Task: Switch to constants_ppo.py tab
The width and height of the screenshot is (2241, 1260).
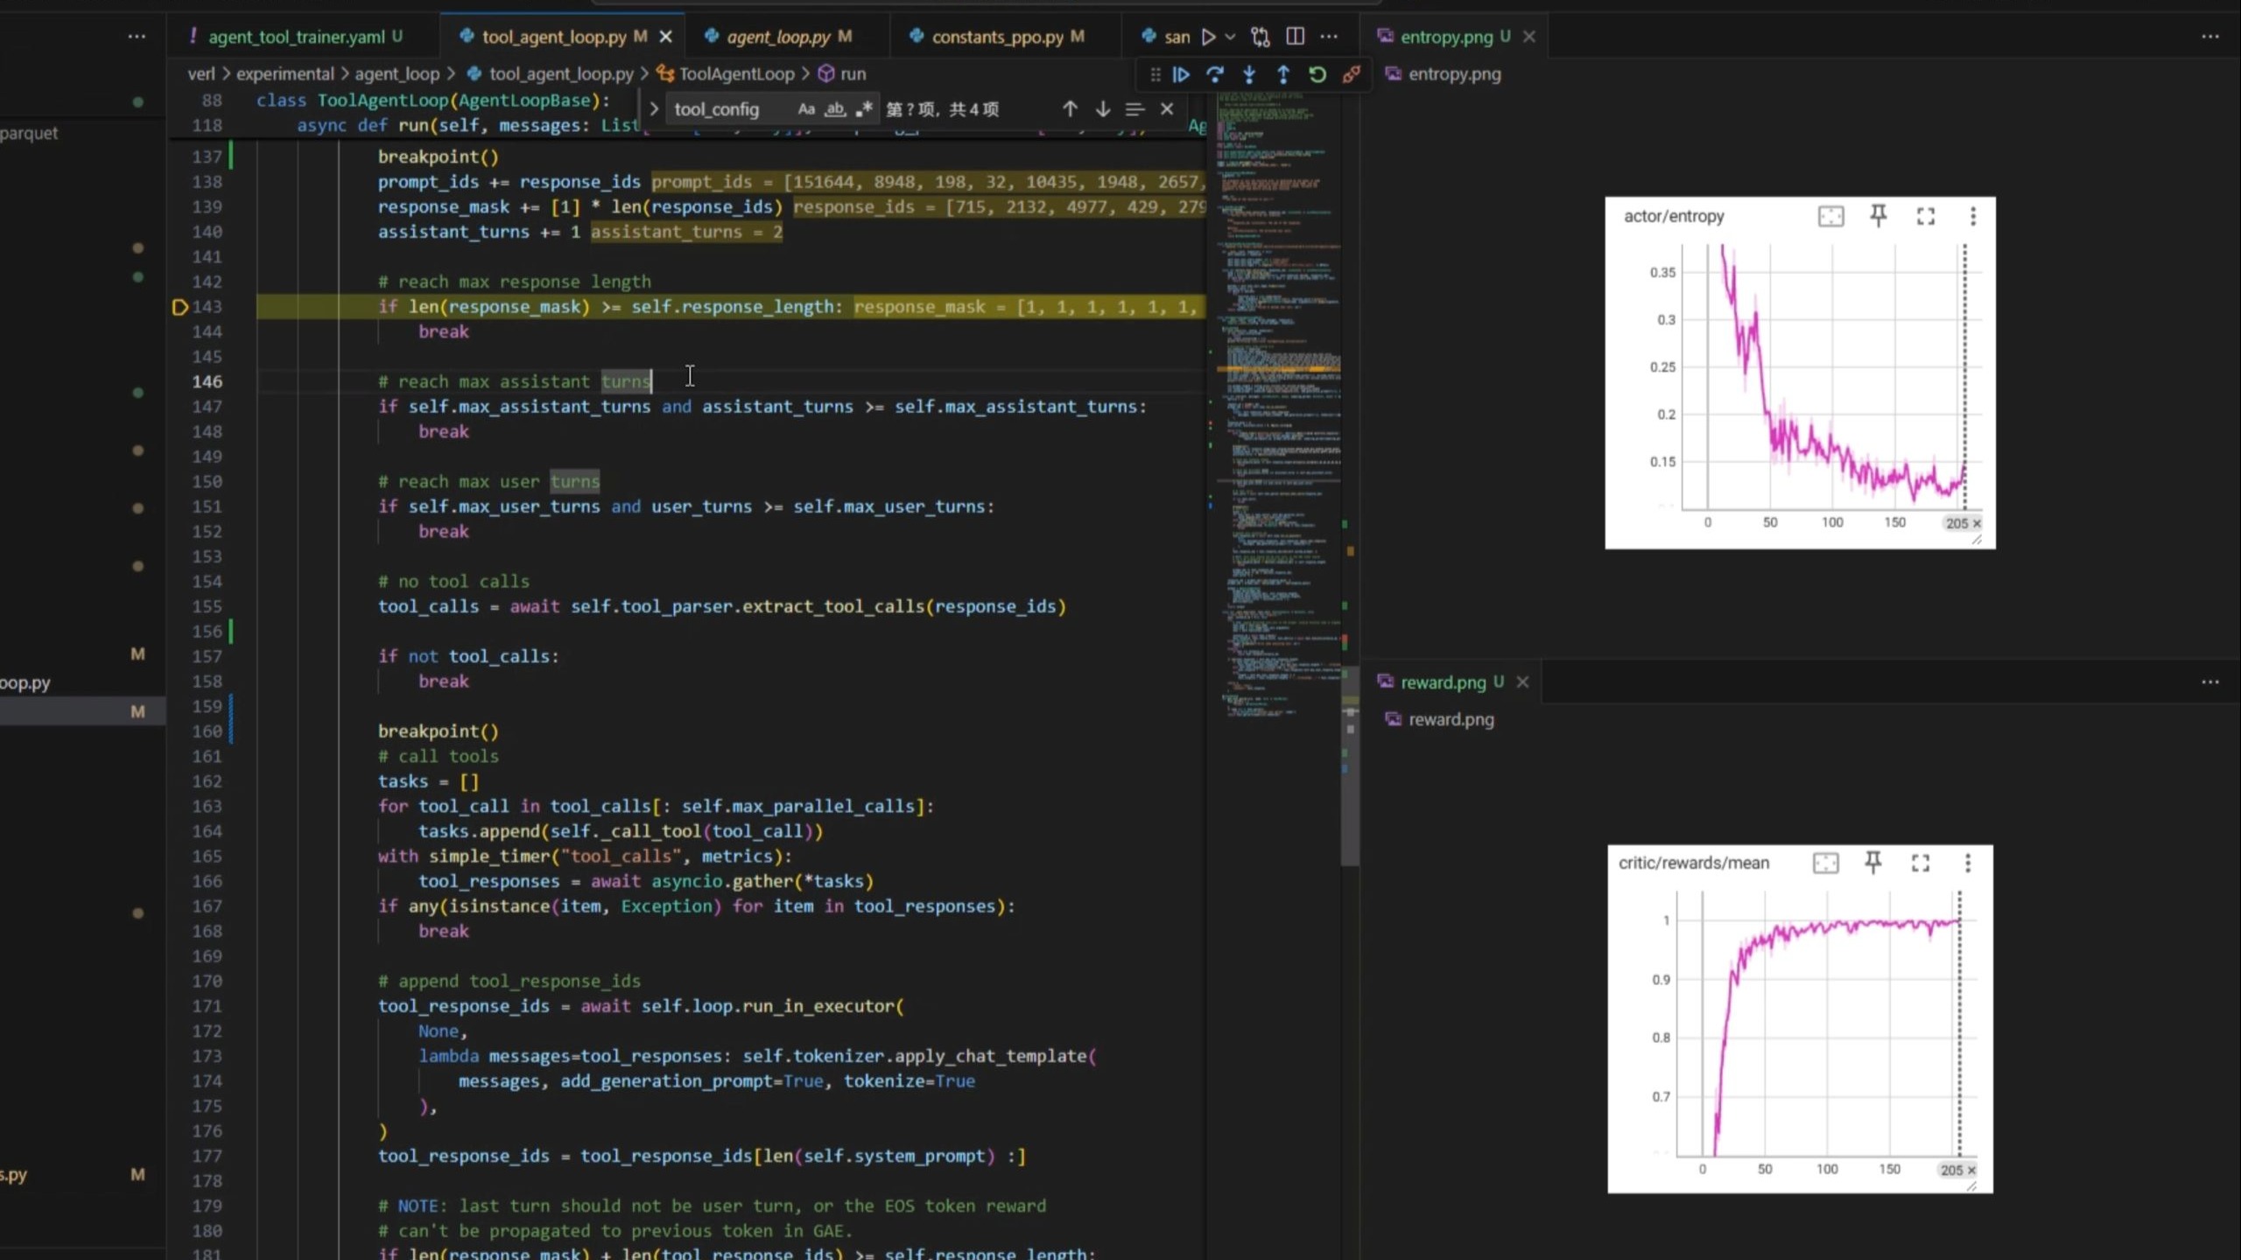Action: tap(996, 37)
